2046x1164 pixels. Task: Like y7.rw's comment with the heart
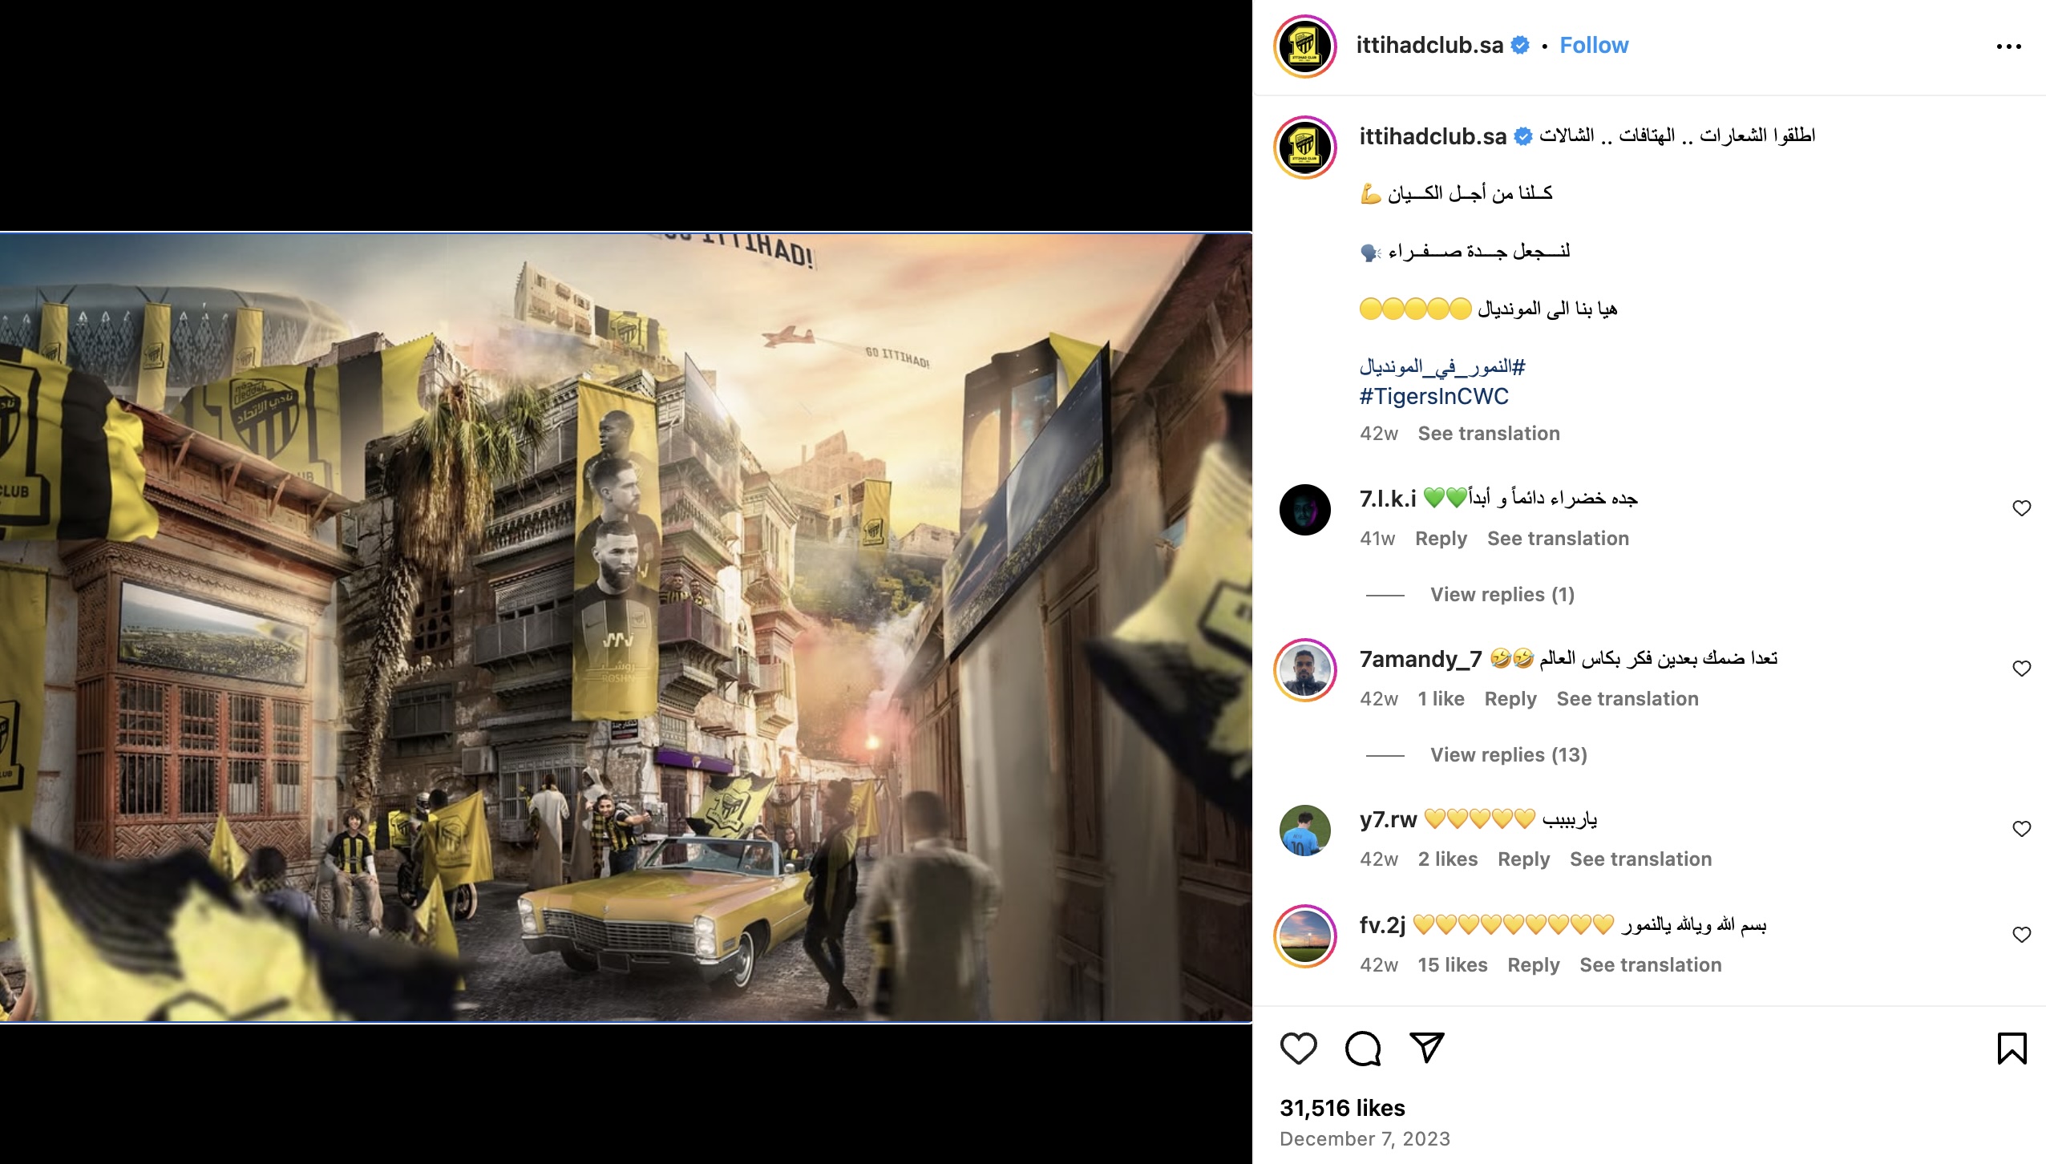(x=2022, y=829)
